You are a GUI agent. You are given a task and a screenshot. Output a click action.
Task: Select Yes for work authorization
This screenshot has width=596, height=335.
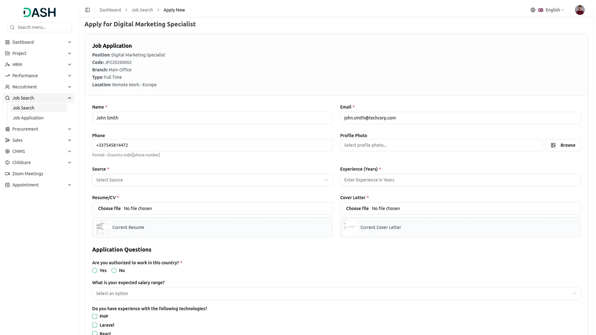[95, 270]
